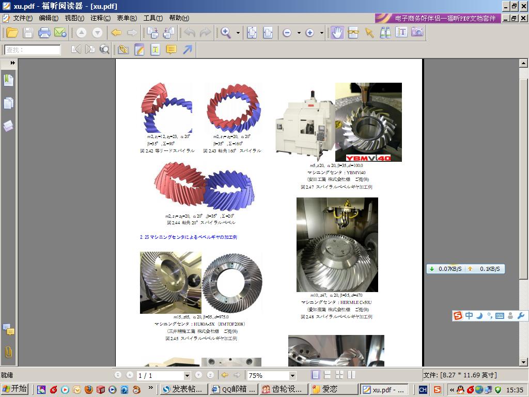Open the 文件 menu
529x397 pixels.
(x=23, y=18)
